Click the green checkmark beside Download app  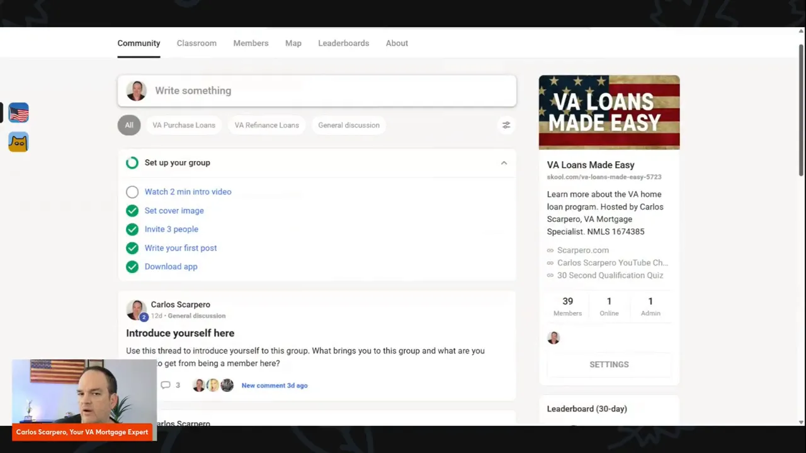tap(132, 266)
